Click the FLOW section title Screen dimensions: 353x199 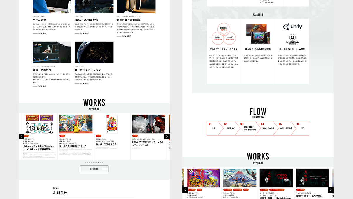tap(258, 112)
